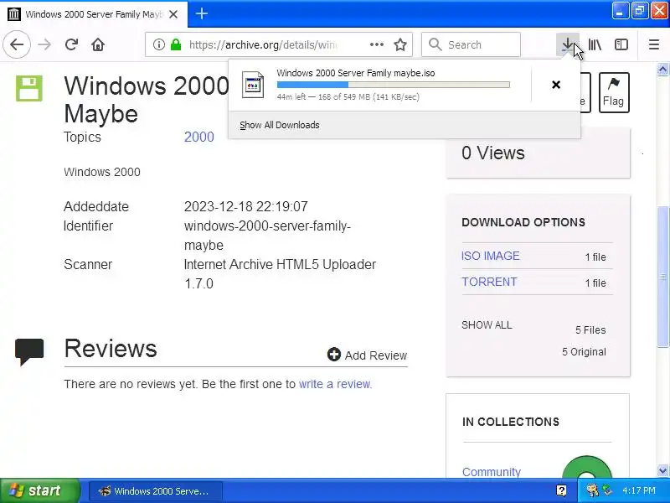670x503 pixels.
Task: Click the first system tray icon
Action: point(592,490)
